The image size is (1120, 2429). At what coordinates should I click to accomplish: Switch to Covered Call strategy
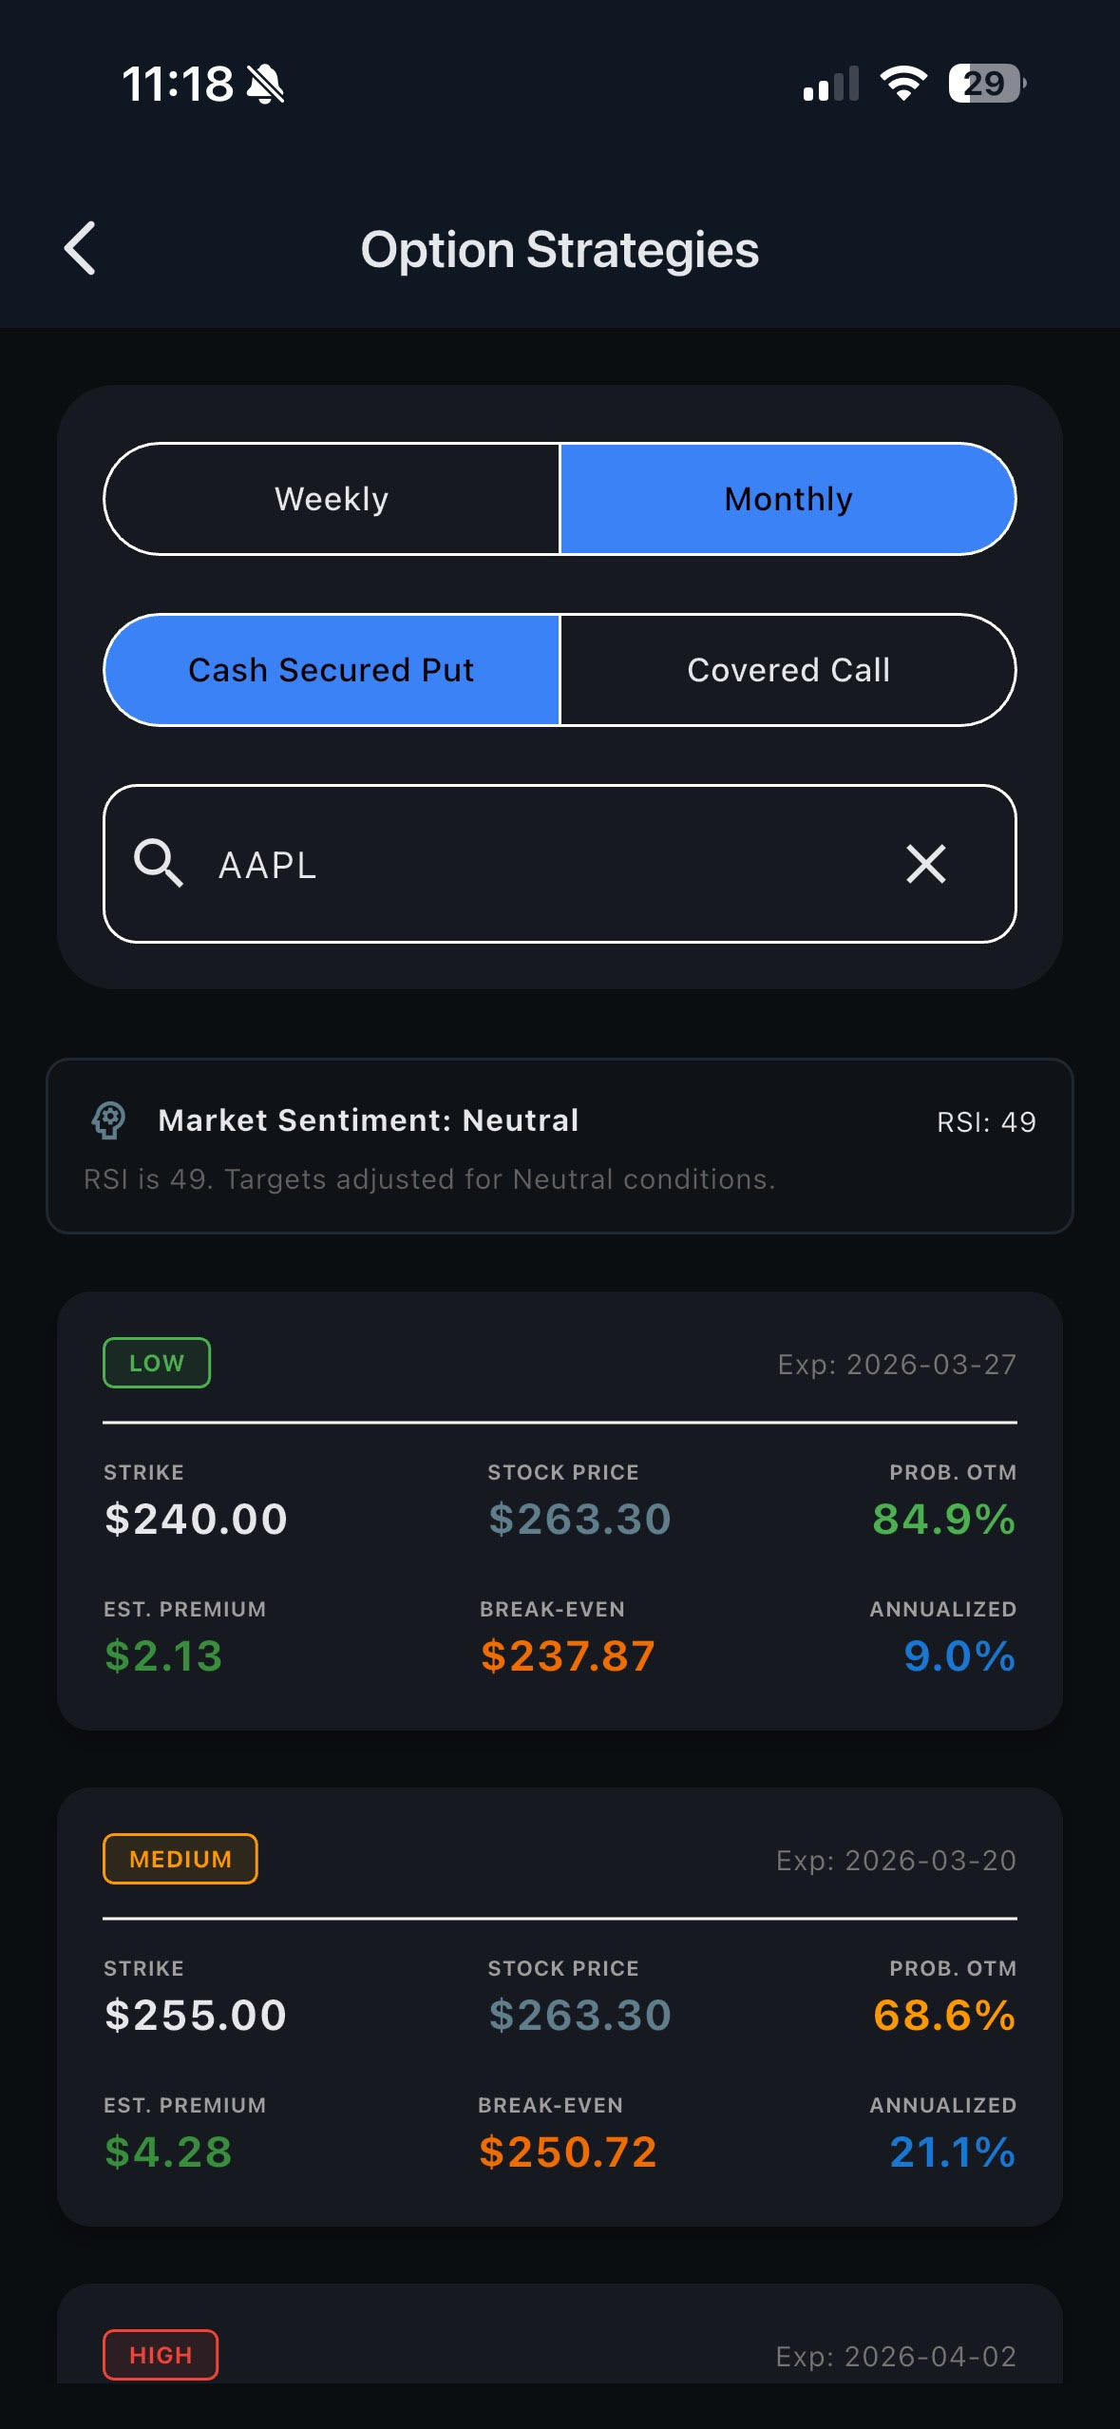(788, 670)
